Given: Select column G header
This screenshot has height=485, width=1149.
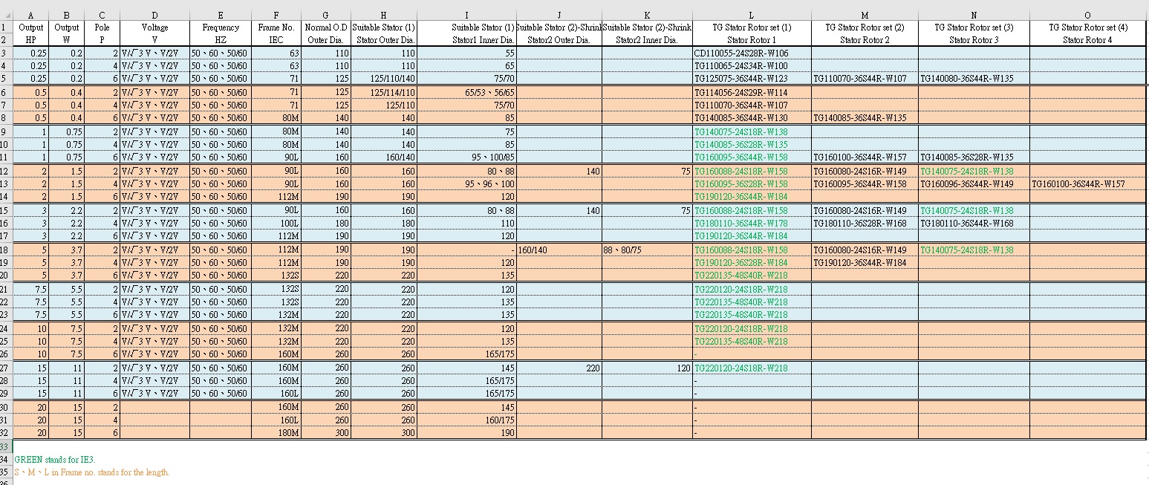Looking at the screenshot, I should 325,15.
